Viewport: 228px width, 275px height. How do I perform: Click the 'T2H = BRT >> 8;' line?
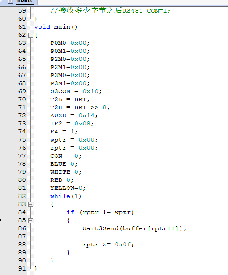pos(80,107)
